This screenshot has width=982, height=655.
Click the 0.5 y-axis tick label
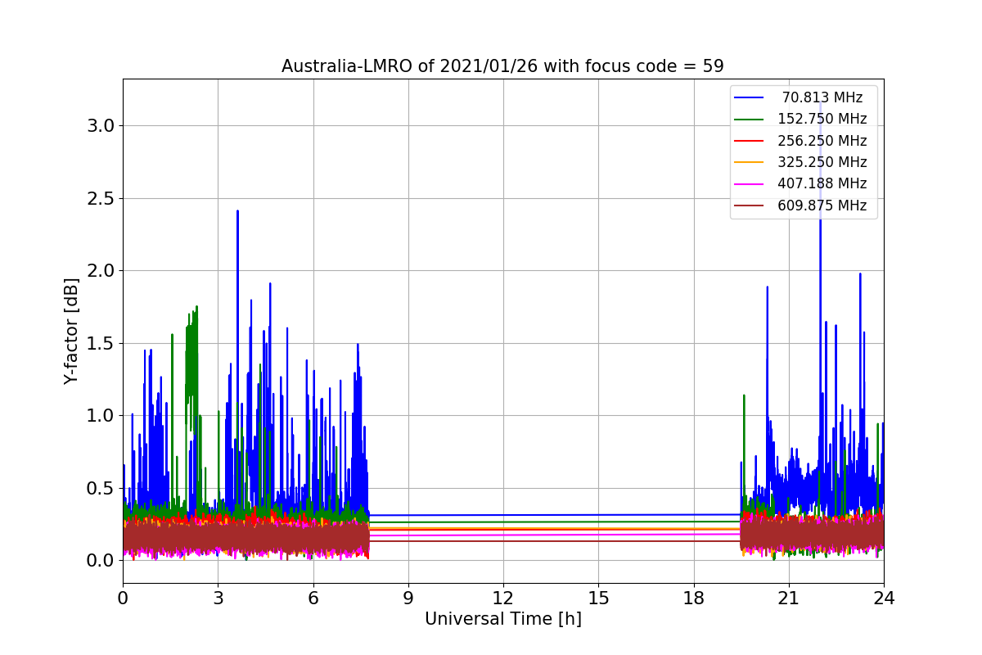tap(101, 488)
